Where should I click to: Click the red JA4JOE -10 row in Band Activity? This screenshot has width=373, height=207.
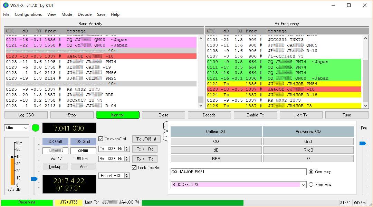[101, 56]
